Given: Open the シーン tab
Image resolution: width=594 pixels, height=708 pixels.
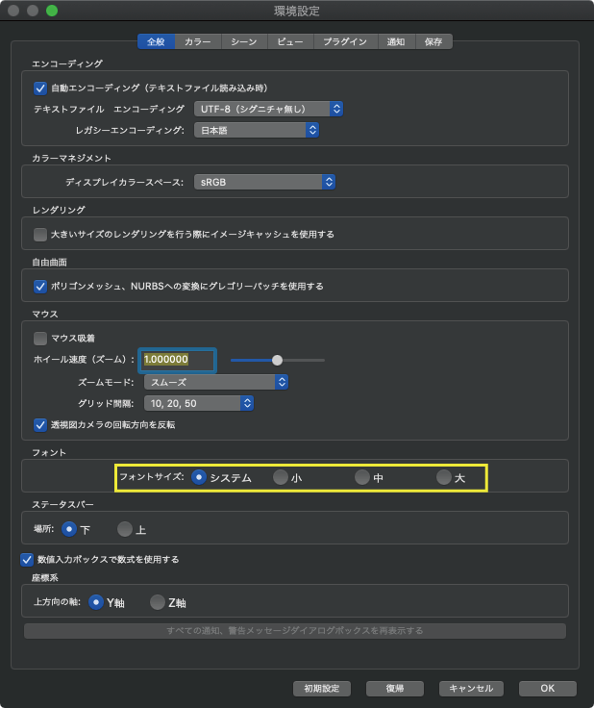Looking at the screenshot, I should click(243, 42).
